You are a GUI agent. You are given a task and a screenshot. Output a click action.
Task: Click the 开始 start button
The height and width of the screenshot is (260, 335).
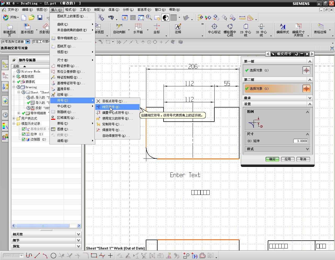[x=10, y=18]
